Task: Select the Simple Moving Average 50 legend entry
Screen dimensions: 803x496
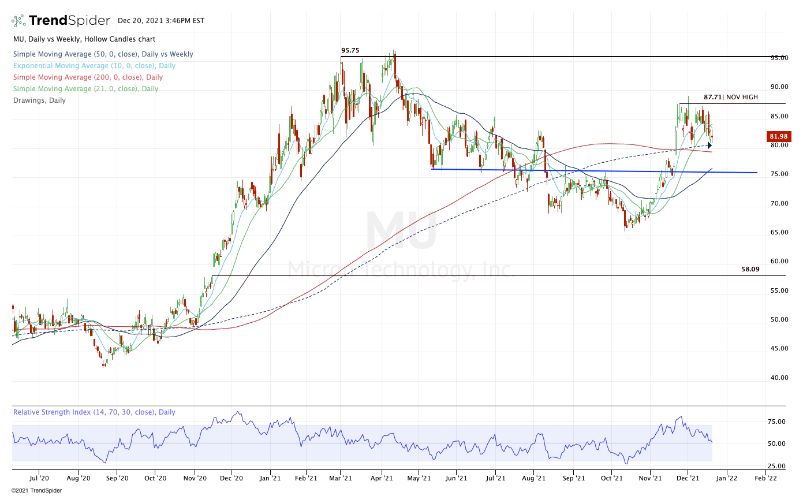Action: point(103,54)
